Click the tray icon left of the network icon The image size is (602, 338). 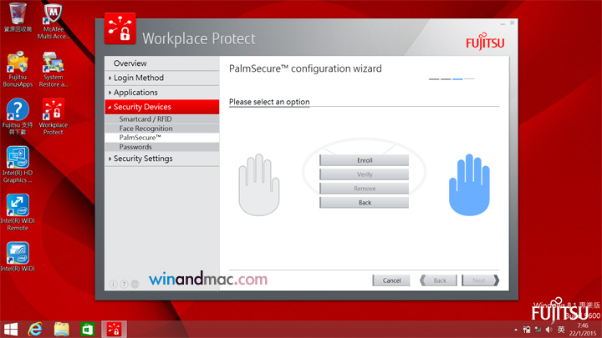point(527,330)
